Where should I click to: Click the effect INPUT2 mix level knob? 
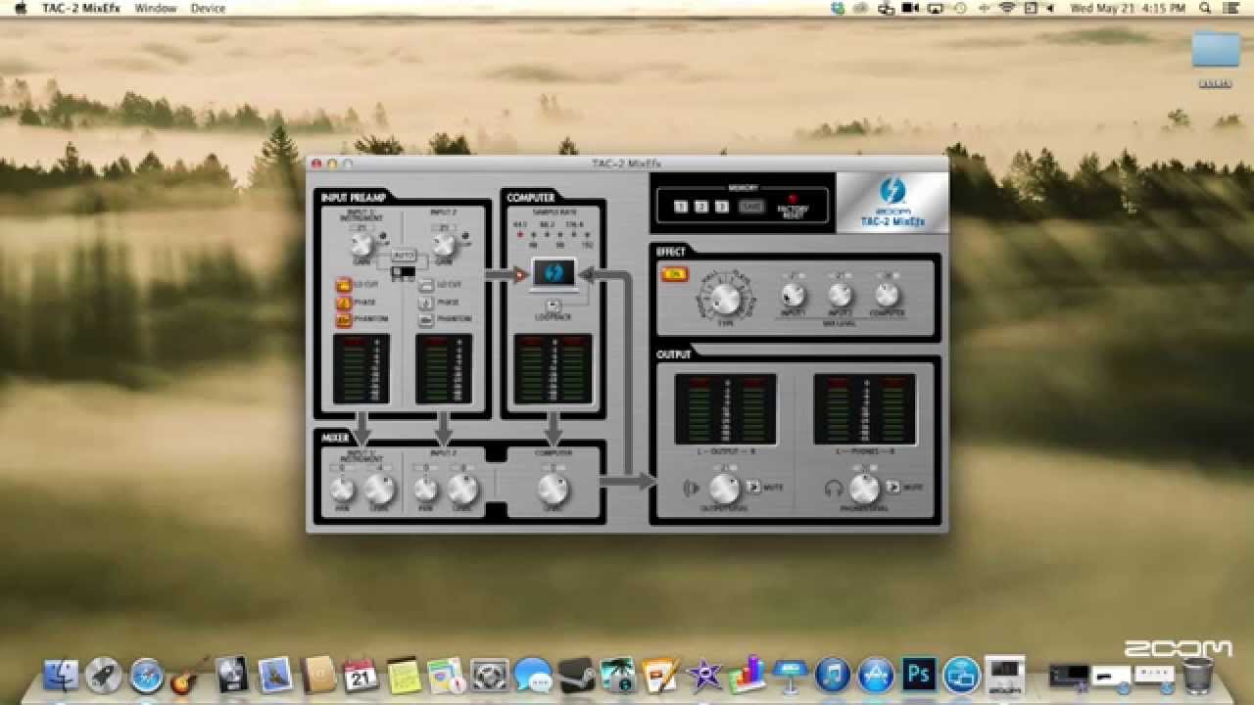tap(840, 295)
